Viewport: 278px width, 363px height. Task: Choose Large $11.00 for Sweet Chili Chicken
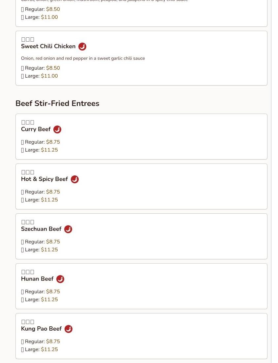(x=40, y=76)
